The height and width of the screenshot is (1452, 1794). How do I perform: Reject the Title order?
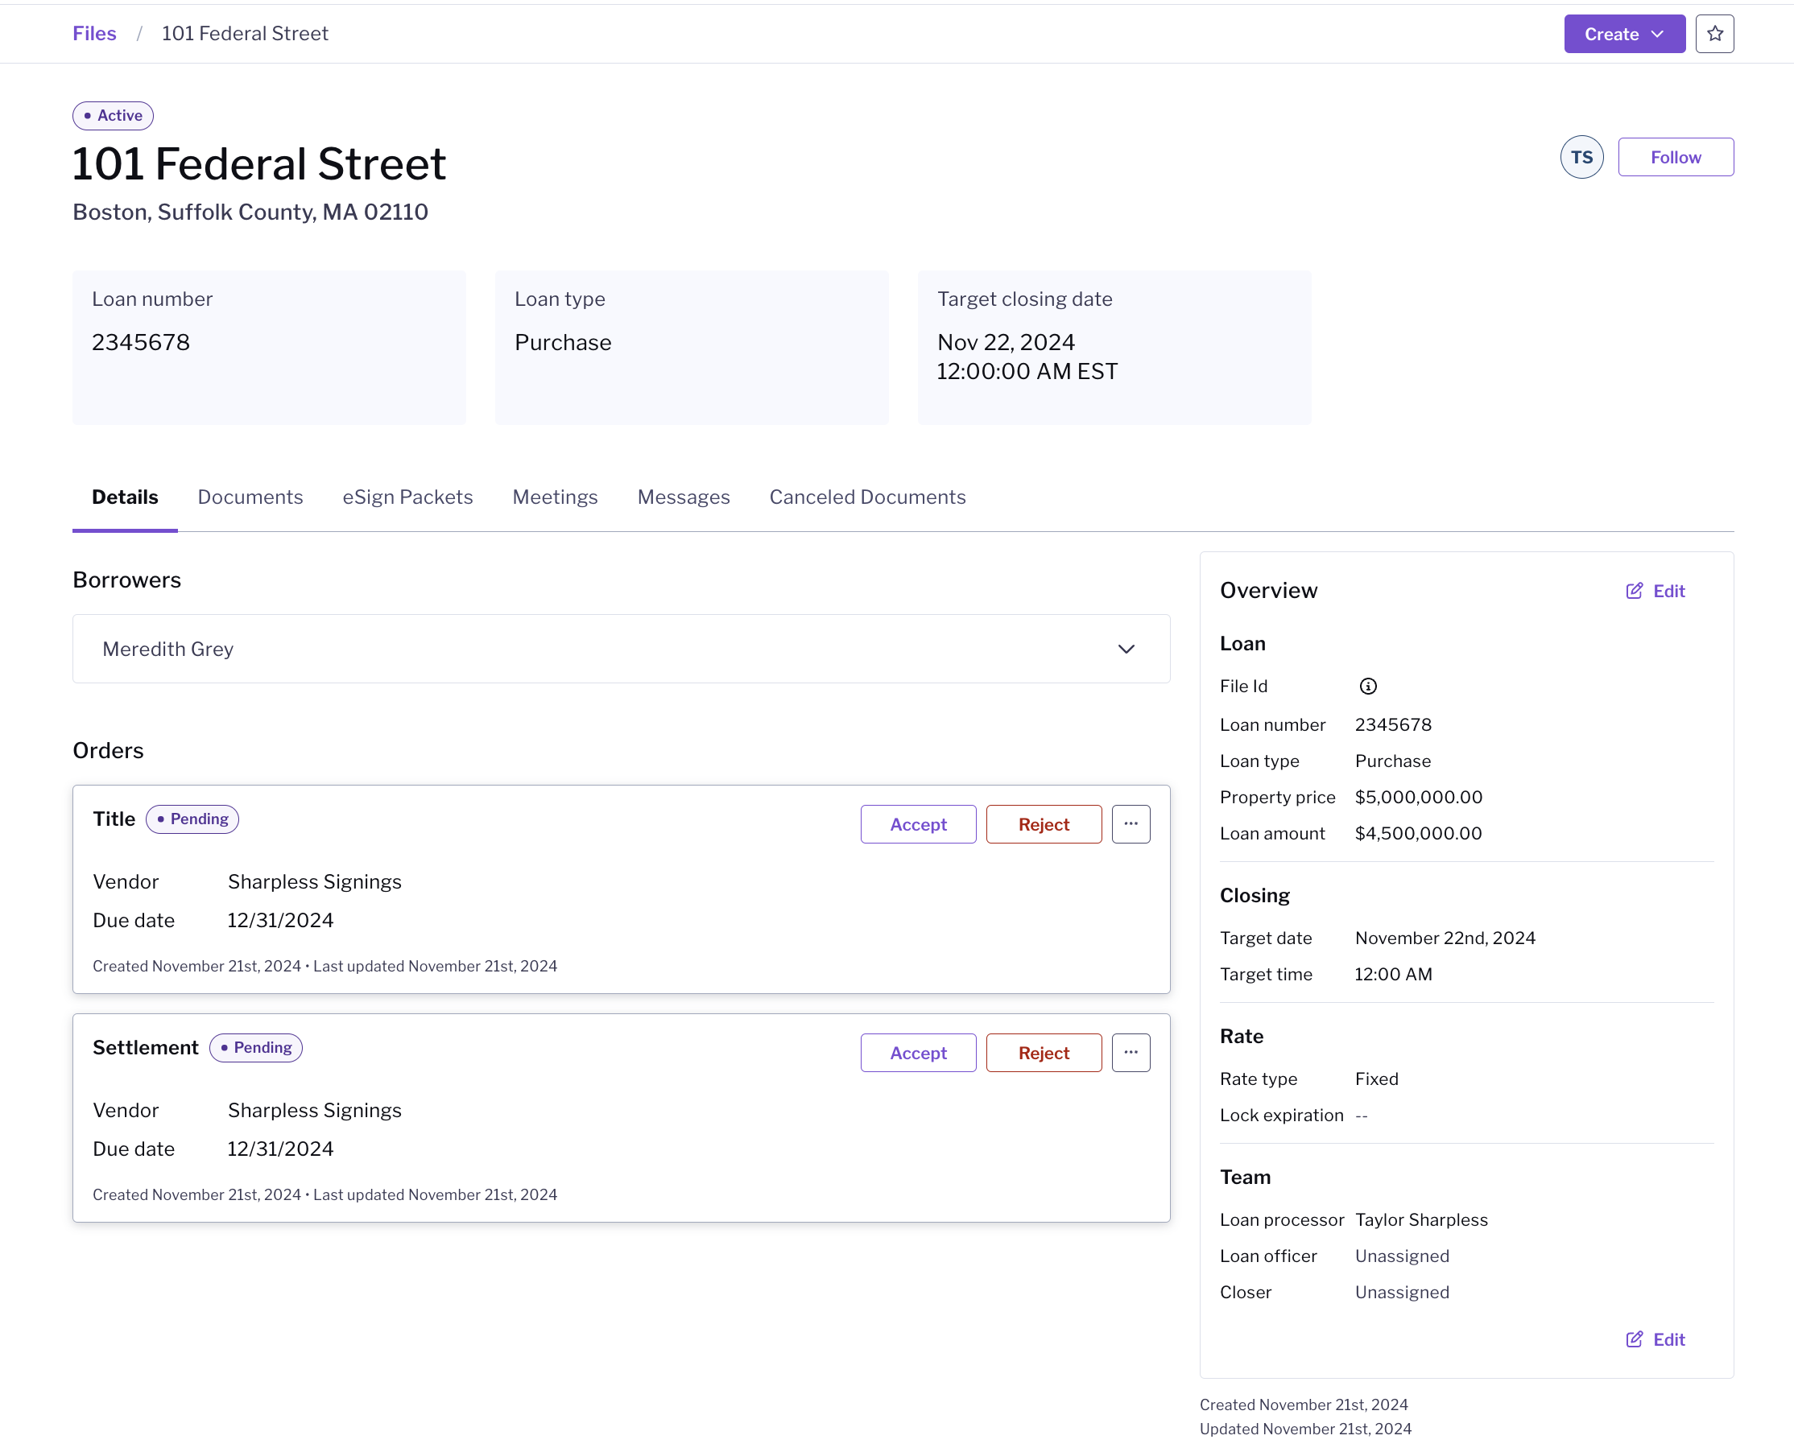[1044, 824]
